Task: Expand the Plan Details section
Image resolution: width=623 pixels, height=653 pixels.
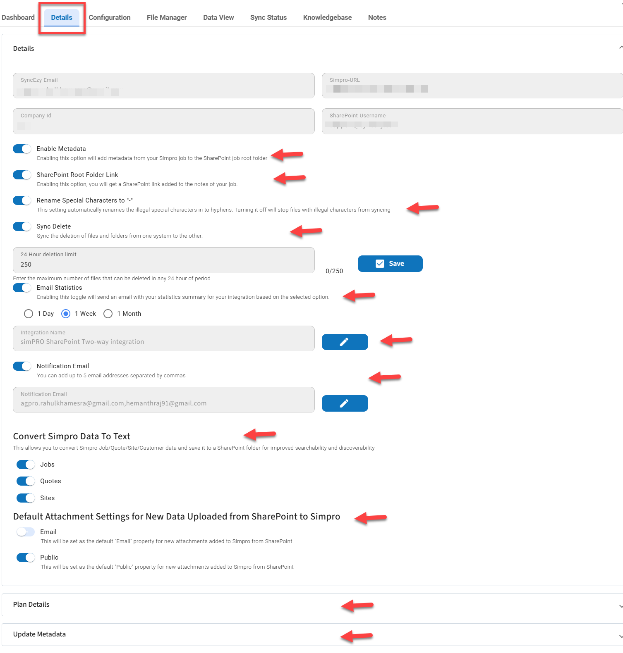Action: (x=620, y=606)
